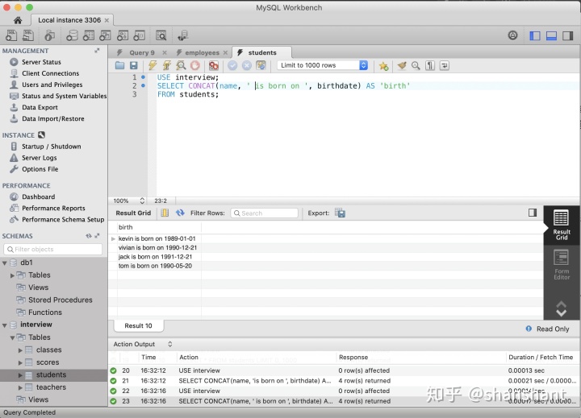This screenshot has height=418, width=581.
Task: Switch to Query 9 tab
Action: point(141,52)
